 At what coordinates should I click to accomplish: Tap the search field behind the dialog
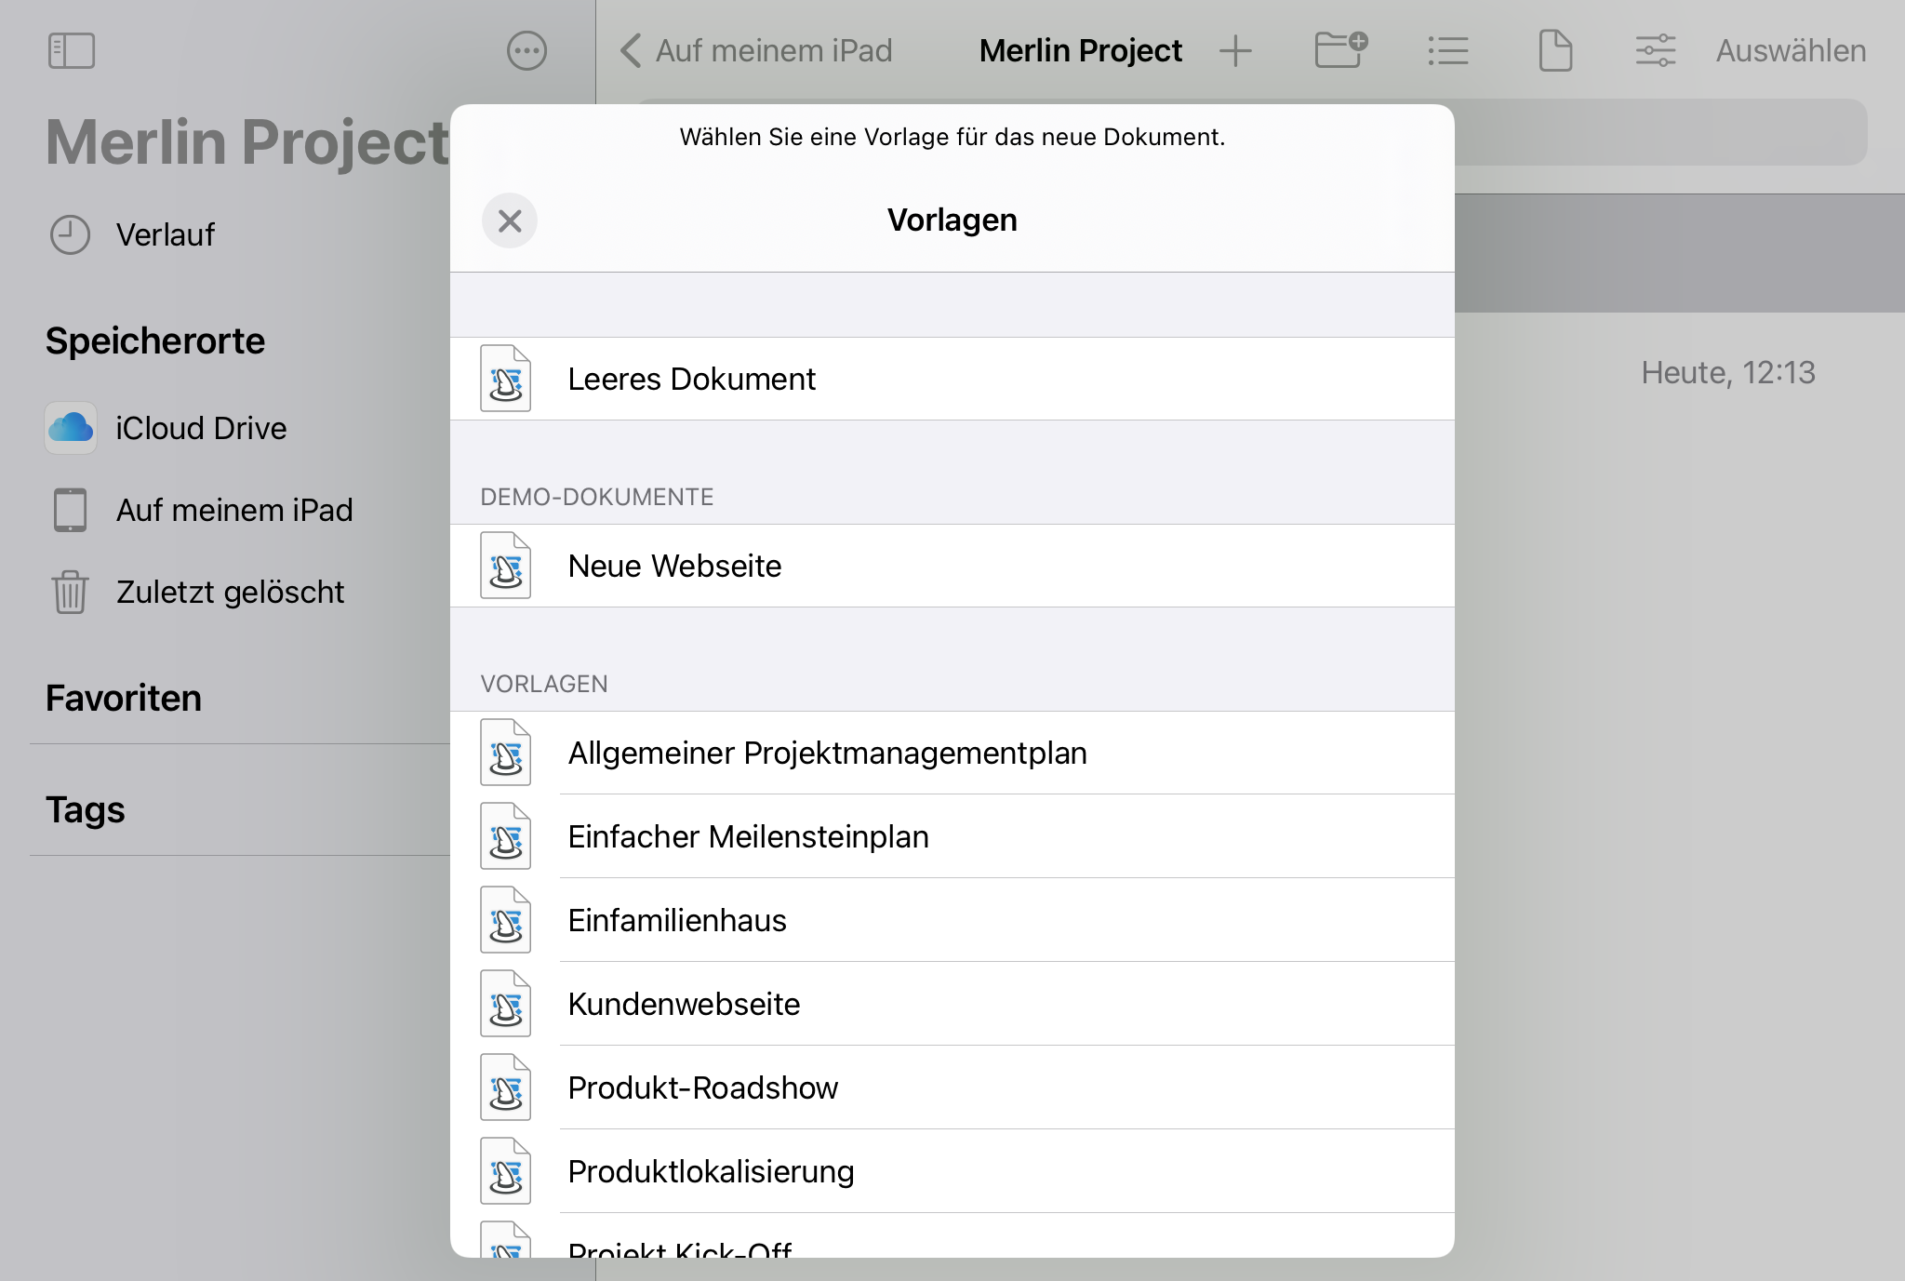coord(1660,132)
